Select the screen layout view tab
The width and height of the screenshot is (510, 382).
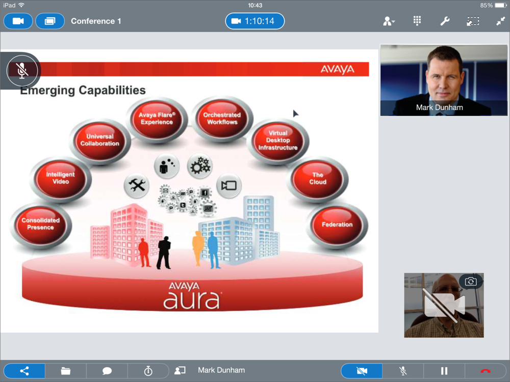click(50, 21)
